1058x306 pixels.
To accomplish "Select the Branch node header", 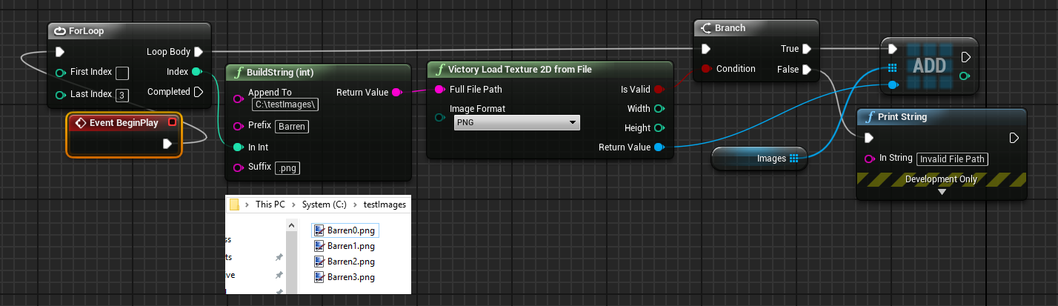I will tap(757, 28).
